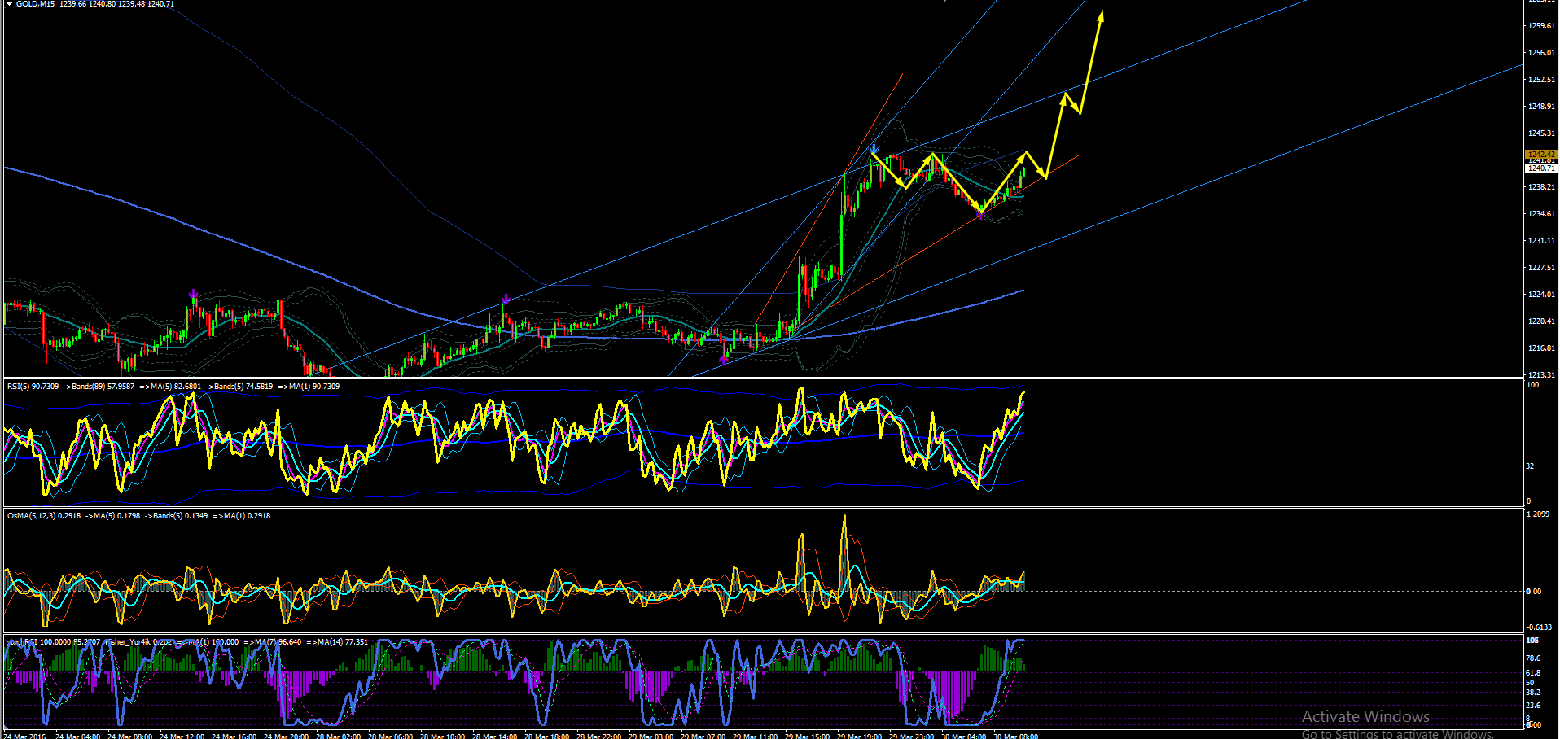Click the 1259.61 price axis label
The height and width of the screenshot is (739, 1560).
coord(1542,26)
